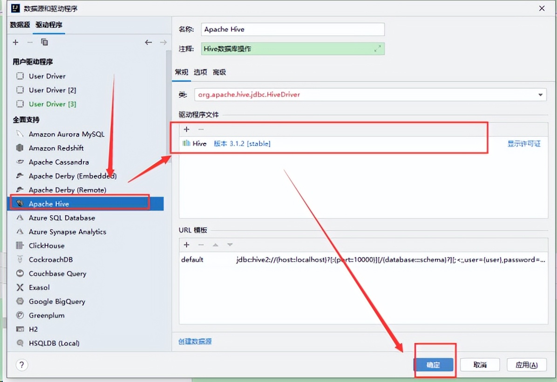Open the 高级 tab
This screenshot has width=557, height=382.
coord(219,72)
